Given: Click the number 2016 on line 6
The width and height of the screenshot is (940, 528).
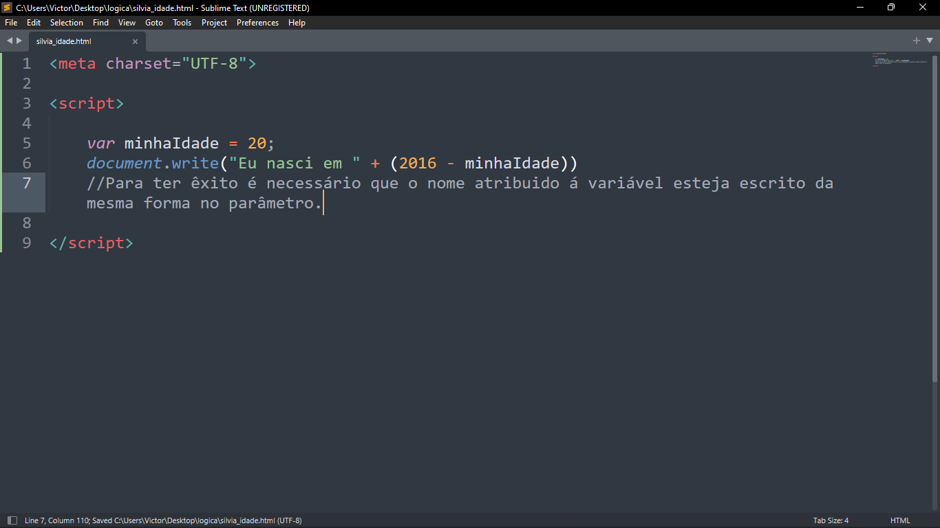Looking at the screenshot, I should tap(418, 164).
